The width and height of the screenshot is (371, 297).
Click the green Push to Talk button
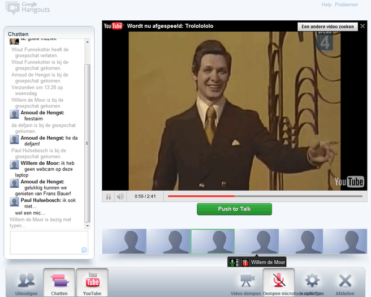(x=234, y=209)
